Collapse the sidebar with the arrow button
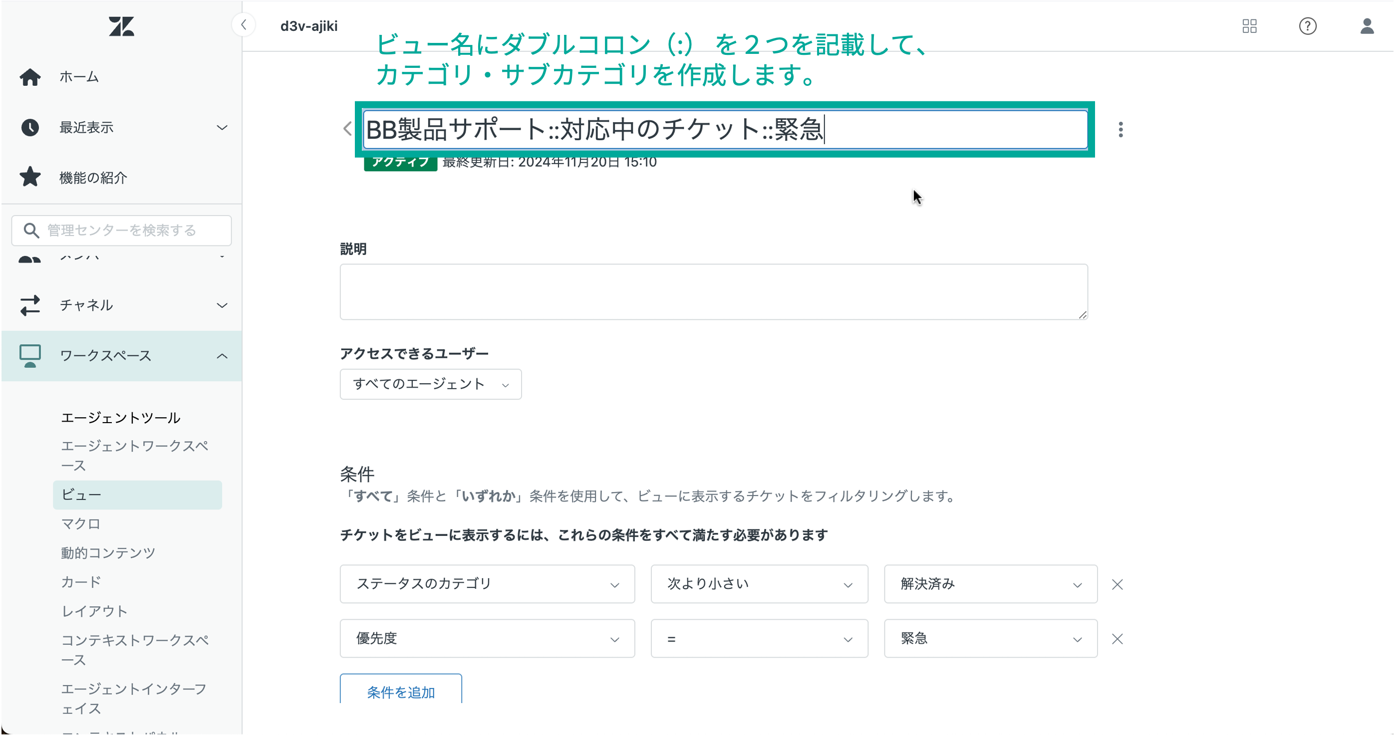 244,25
